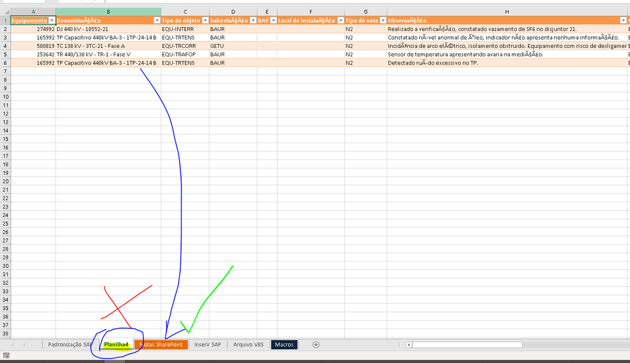Open the Equipamento column filter dropdown
Screen dimensions: 630x363
pyautogui.click(x=52, y=20)
